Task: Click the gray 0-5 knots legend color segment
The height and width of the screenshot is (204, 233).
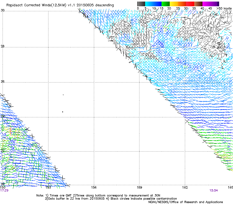Action: click(x=141, y=4)
